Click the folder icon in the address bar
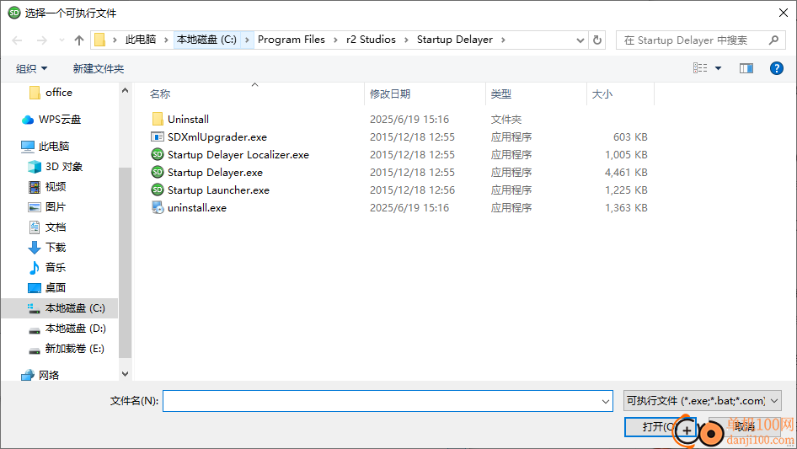This screenshot has height=449, width=797. [x=100, y=40]
